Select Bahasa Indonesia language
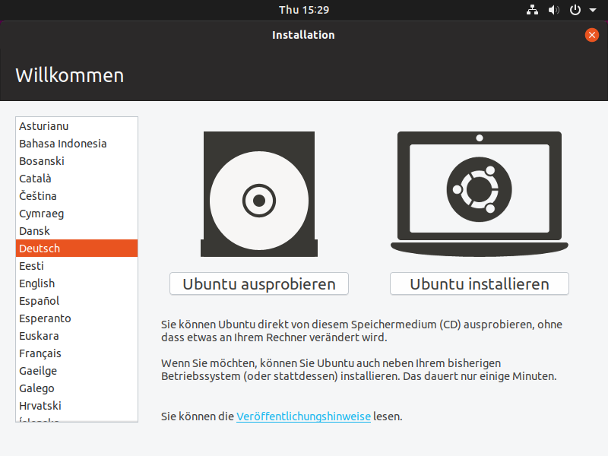This screenshot has width=608, height=456. pos(77,144)
